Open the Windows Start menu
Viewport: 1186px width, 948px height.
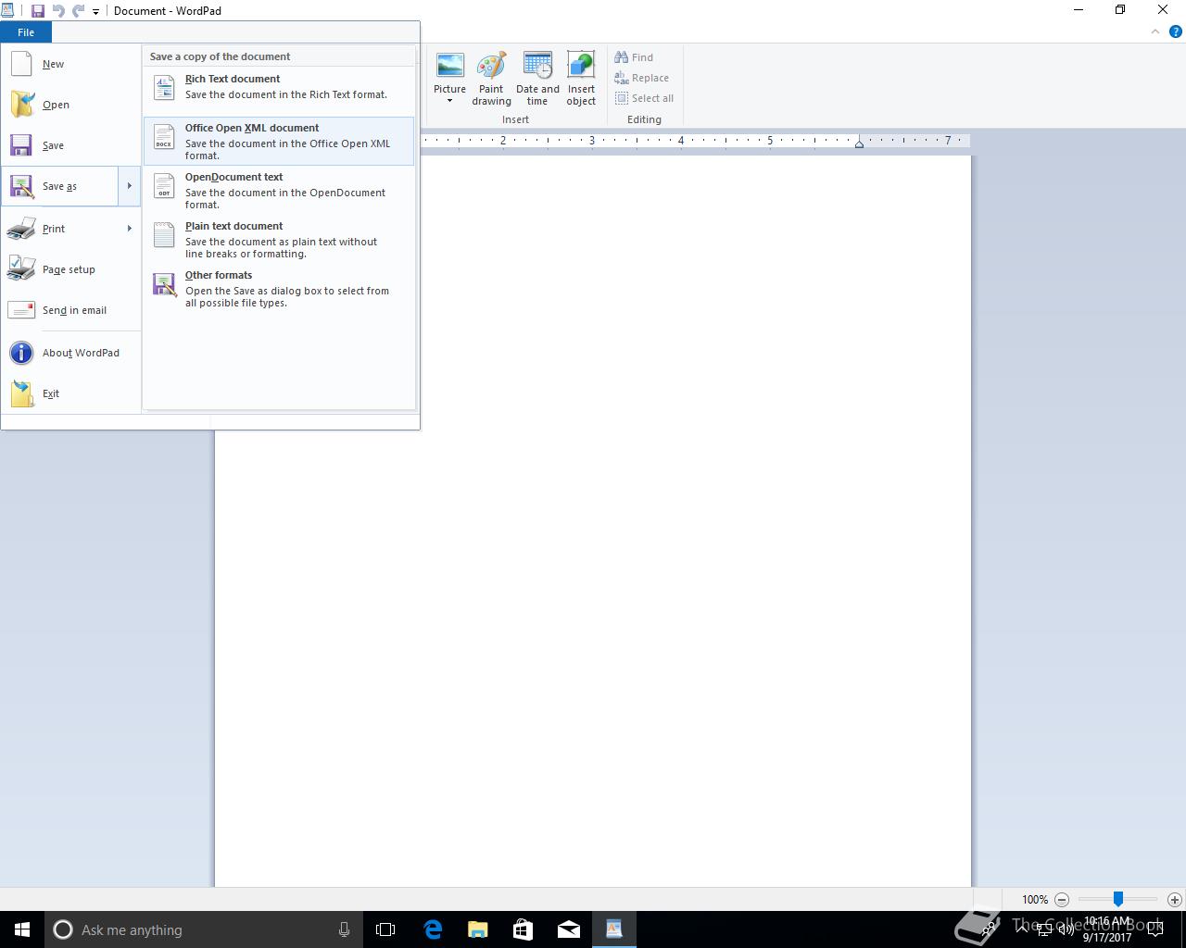pos(22,929)
